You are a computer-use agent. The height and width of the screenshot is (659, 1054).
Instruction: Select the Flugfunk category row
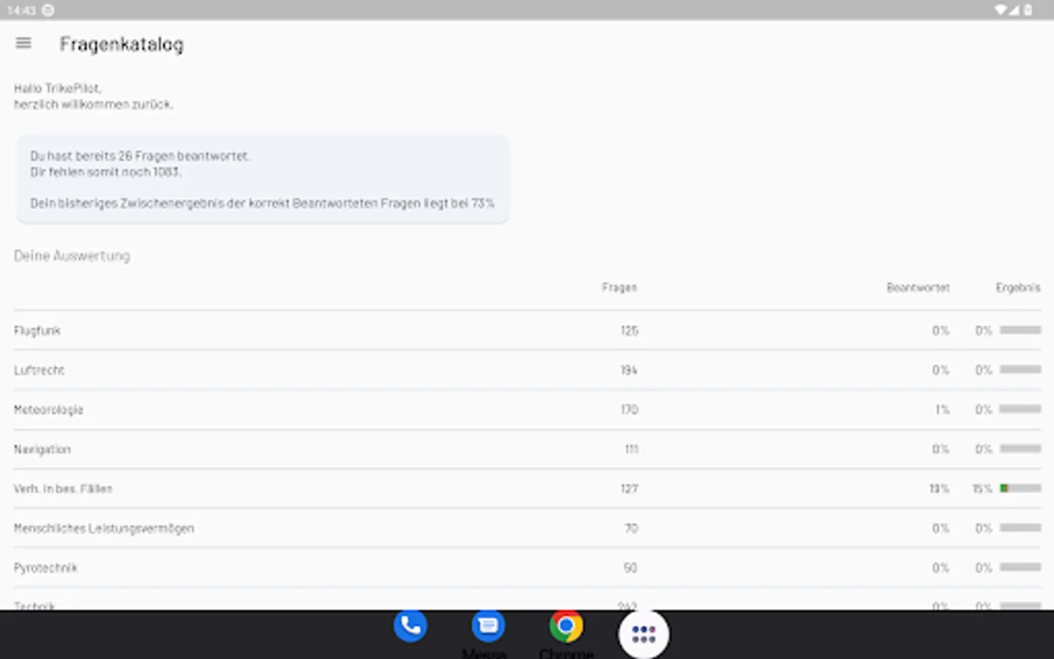coord(527,330)
